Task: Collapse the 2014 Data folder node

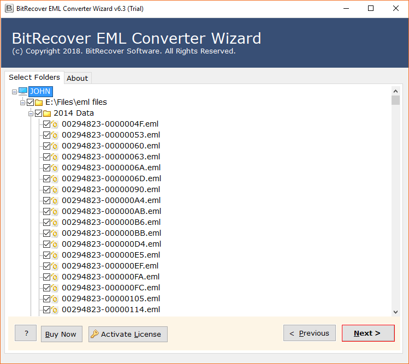Action: pyautogui.click(x=31, y=114)
